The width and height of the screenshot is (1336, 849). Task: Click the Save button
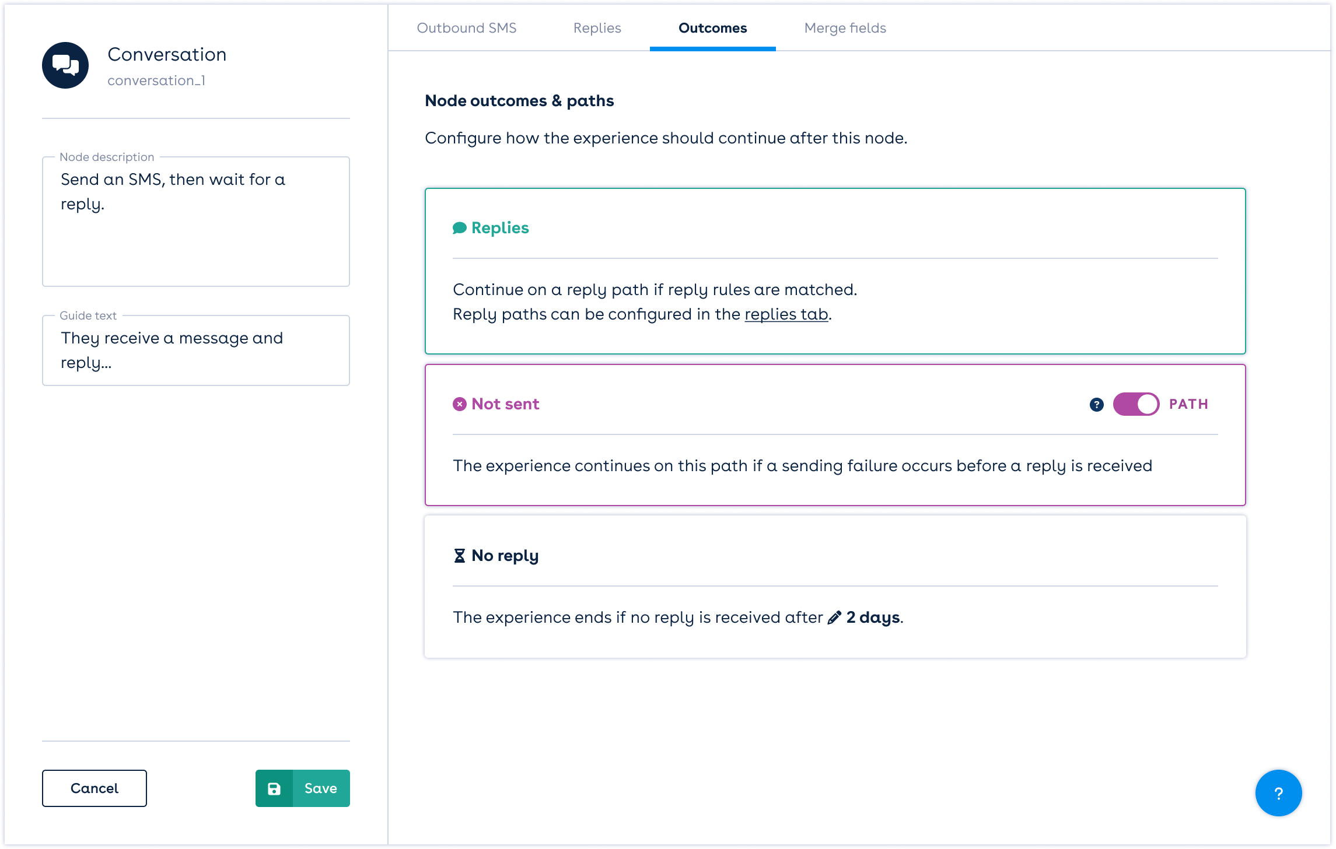[x=320, y=788]
